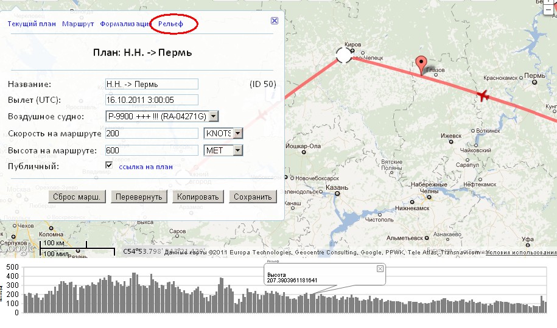Open the KNOTS speed unit dropdown
The height and width of the screenshot is (328, 557).
[237, 133]
